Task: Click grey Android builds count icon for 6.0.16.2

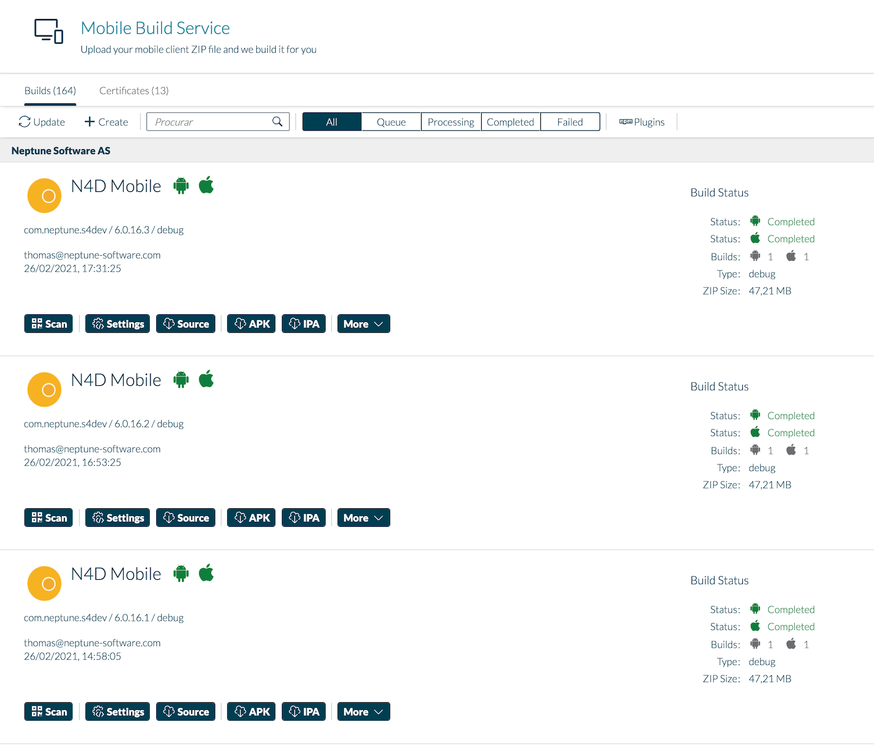Action: [x=755, y=450]
